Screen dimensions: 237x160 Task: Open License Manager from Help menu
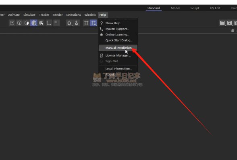tap(118, 55)
